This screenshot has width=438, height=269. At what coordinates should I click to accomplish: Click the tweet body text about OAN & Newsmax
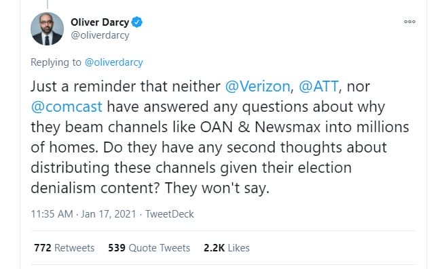pyautogui.click(x=220, y=137)
